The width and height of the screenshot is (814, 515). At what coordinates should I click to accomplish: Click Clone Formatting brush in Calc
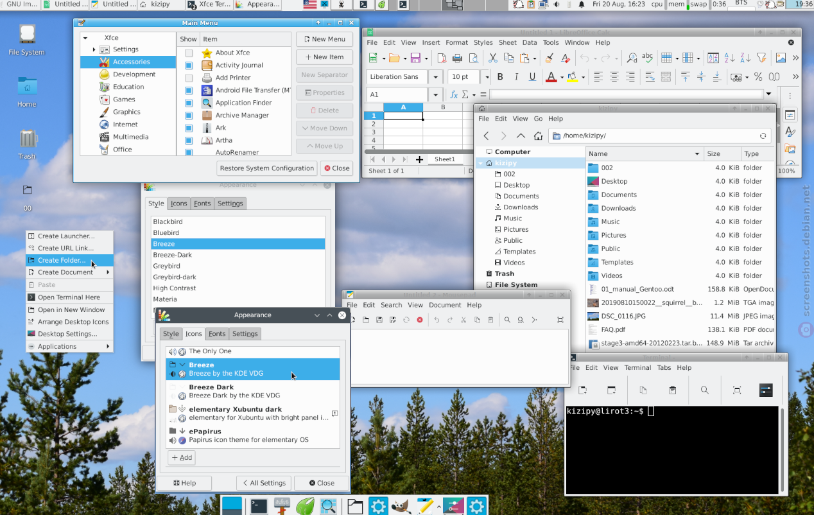tap(550, 58)
